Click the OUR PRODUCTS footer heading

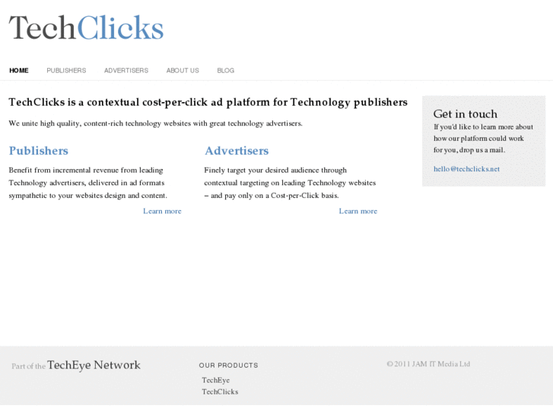tap(228, 366)
